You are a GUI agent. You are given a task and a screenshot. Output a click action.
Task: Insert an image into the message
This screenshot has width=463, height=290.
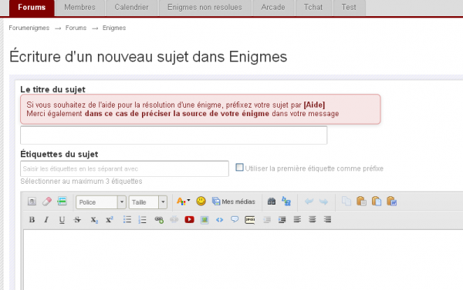(204, 220)
